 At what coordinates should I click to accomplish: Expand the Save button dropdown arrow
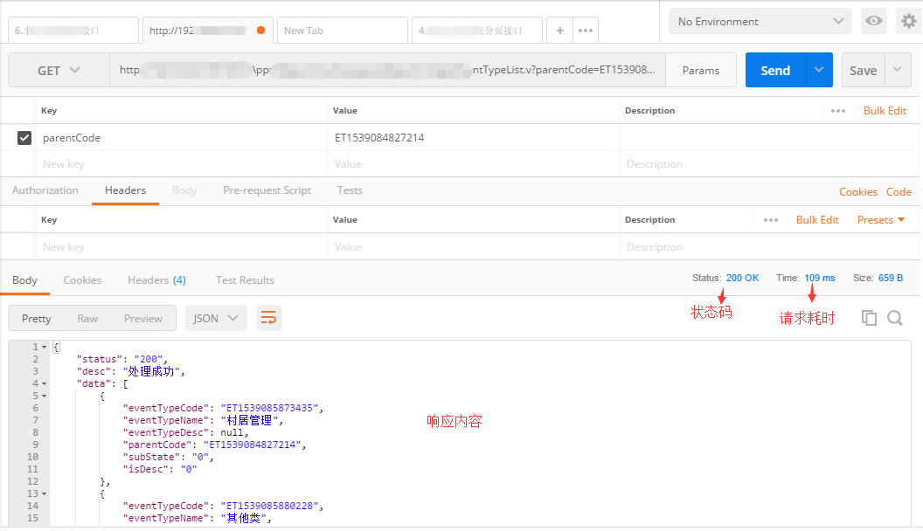pos(897,70)
